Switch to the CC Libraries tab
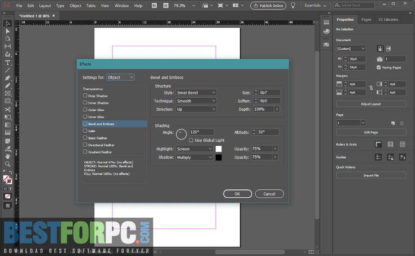This screenshot has width=415, height=256. click(x=388, y=20)
